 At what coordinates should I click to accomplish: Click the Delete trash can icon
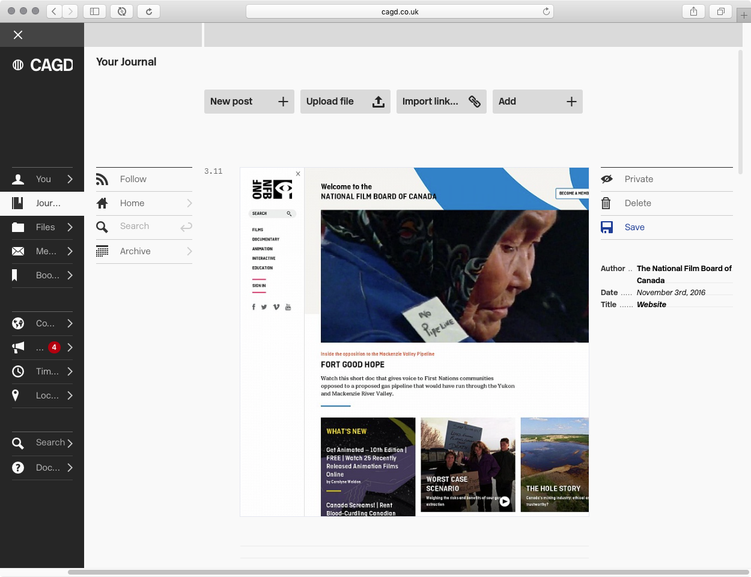click(x=606, y=203)
